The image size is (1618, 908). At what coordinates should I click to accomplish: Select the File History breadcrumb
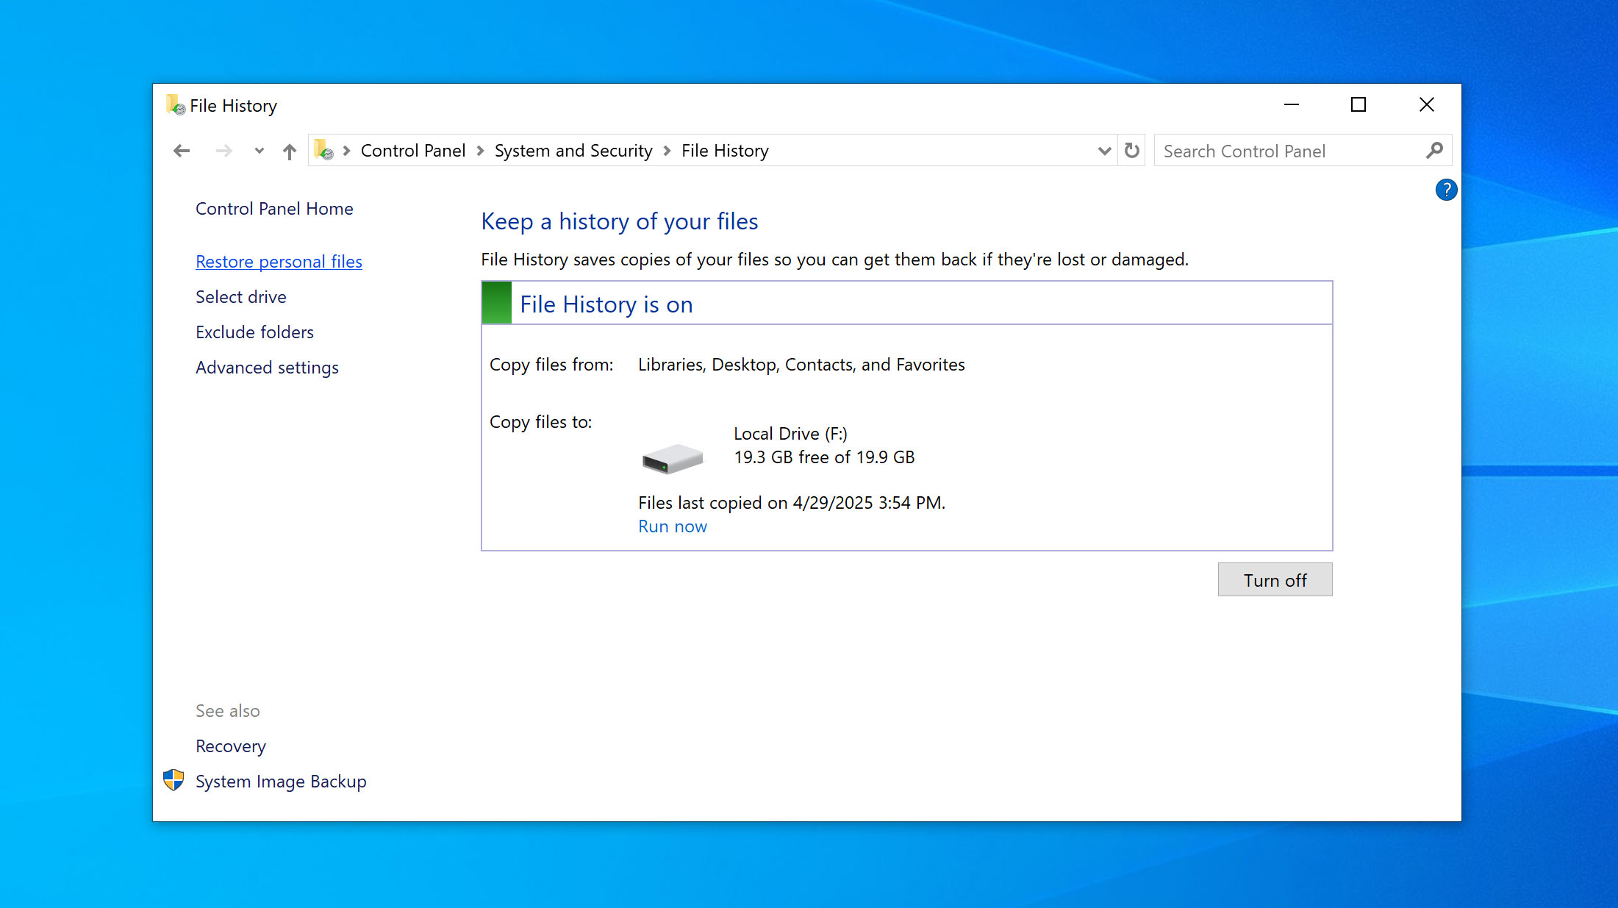pos(725,151)
